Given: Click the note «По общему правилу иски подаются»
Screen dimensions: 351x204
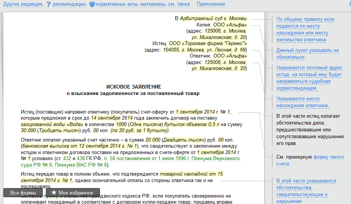Looking at the screenshot, I should click(x=305, y=30).
